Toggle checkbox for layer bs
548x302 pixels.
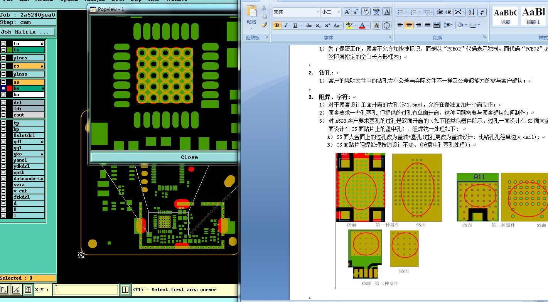[x=3, y=88]
